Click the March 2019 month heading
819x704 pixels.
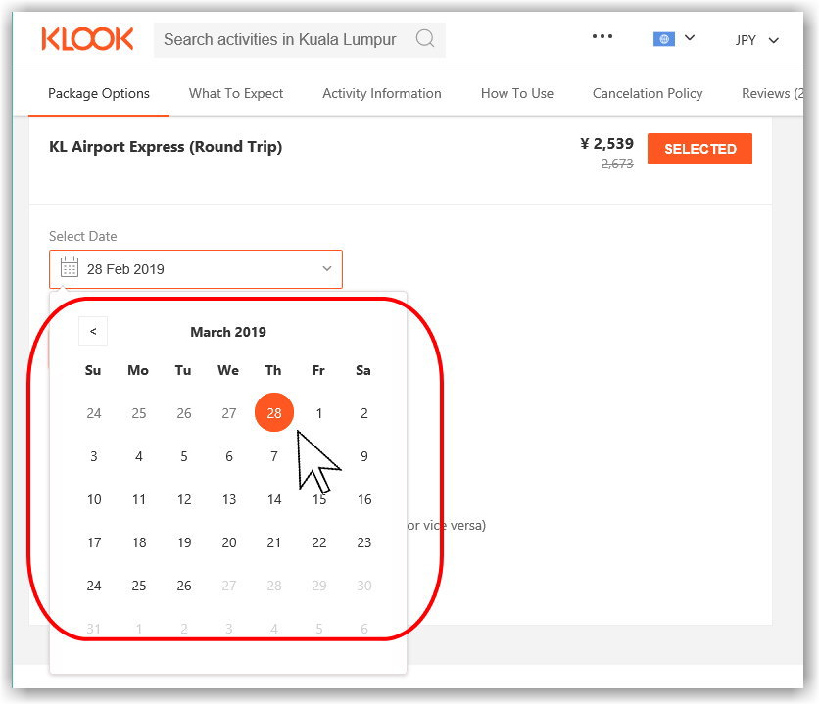(228, 332)
